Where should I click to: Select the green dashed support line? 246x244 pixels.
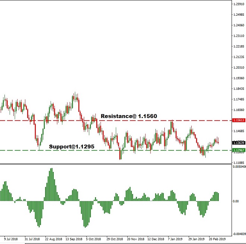pyautogui.click(x=116, y=150)
